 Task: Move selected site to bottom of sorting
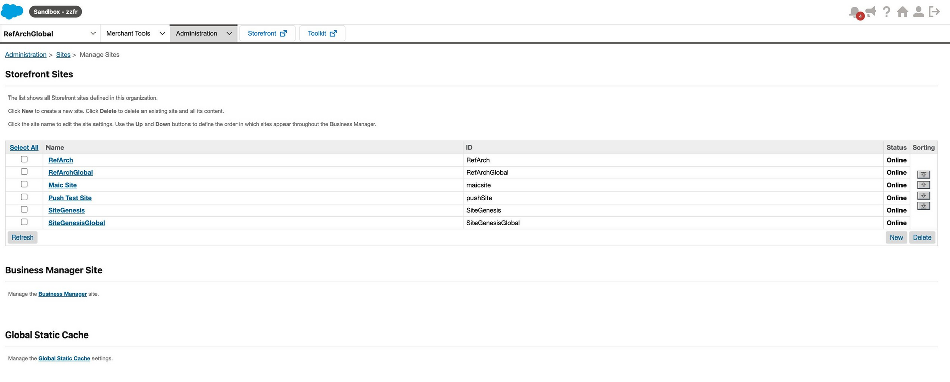(923, 206)
